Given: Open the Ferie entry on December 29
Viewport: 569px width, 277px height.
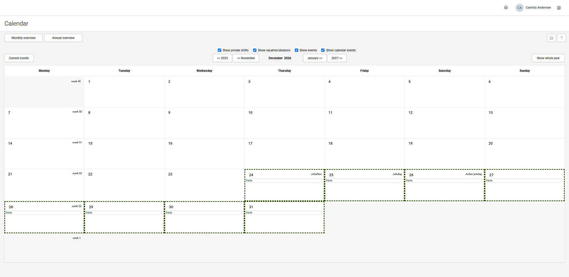Looking at the screenshot, I should [x=124, y=213].
